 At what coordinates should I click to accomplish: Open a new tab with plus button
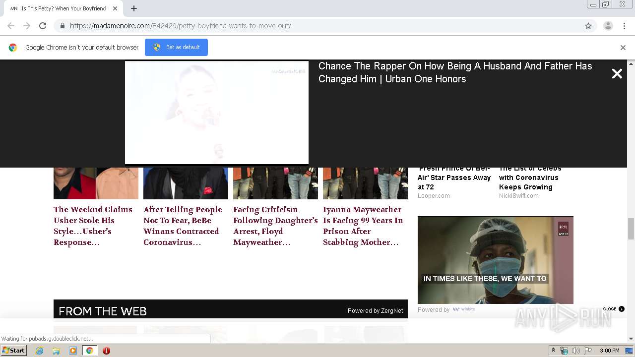(x=134, y=8)
